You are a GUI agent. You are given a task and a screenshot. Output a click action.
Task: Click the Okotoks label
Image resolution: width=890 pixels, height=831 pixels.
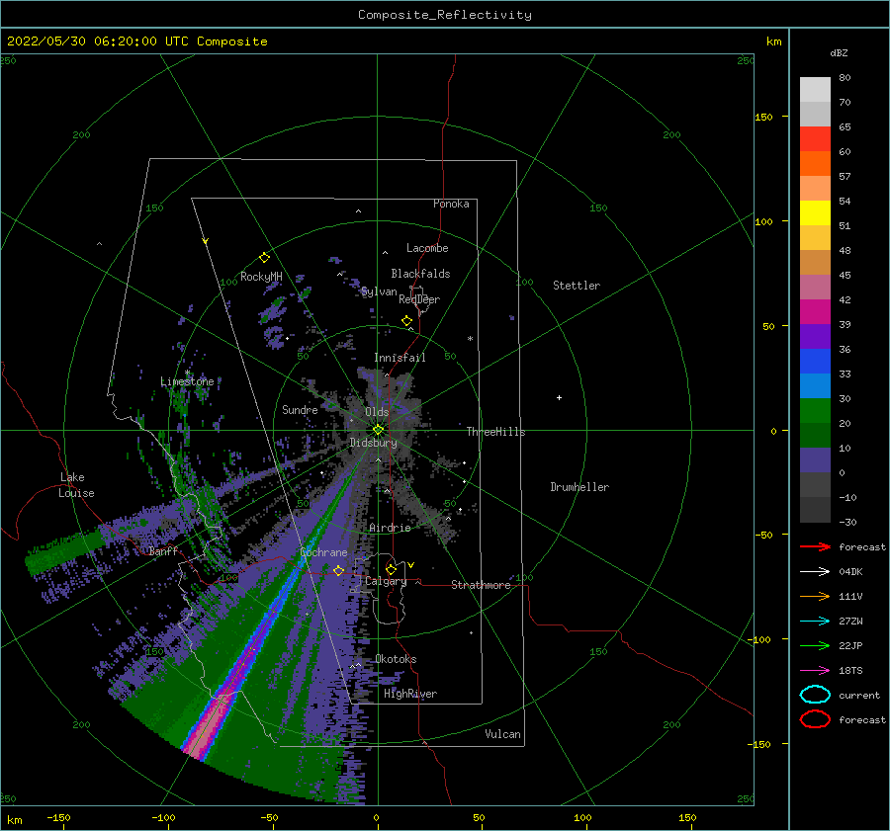(x=396, y=659)
